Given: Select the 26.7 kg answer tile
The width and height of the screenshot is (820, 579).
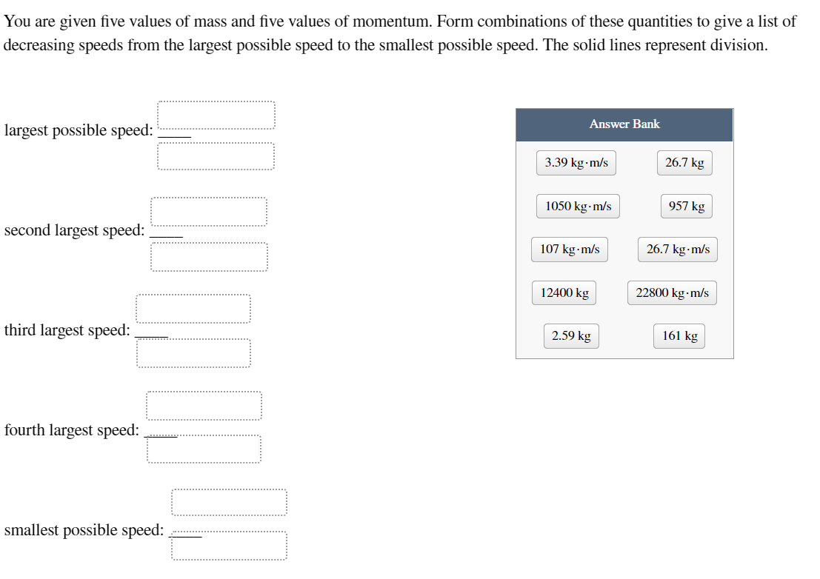Looking at the screenshot, I should click(x=684, y=163).
